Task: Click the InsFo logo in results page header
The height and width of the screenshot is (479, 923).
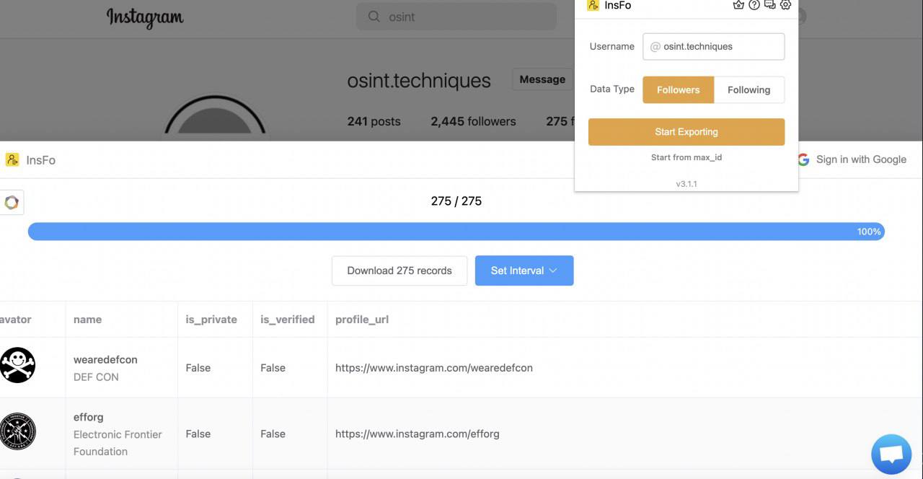Action: coord(12,159)
